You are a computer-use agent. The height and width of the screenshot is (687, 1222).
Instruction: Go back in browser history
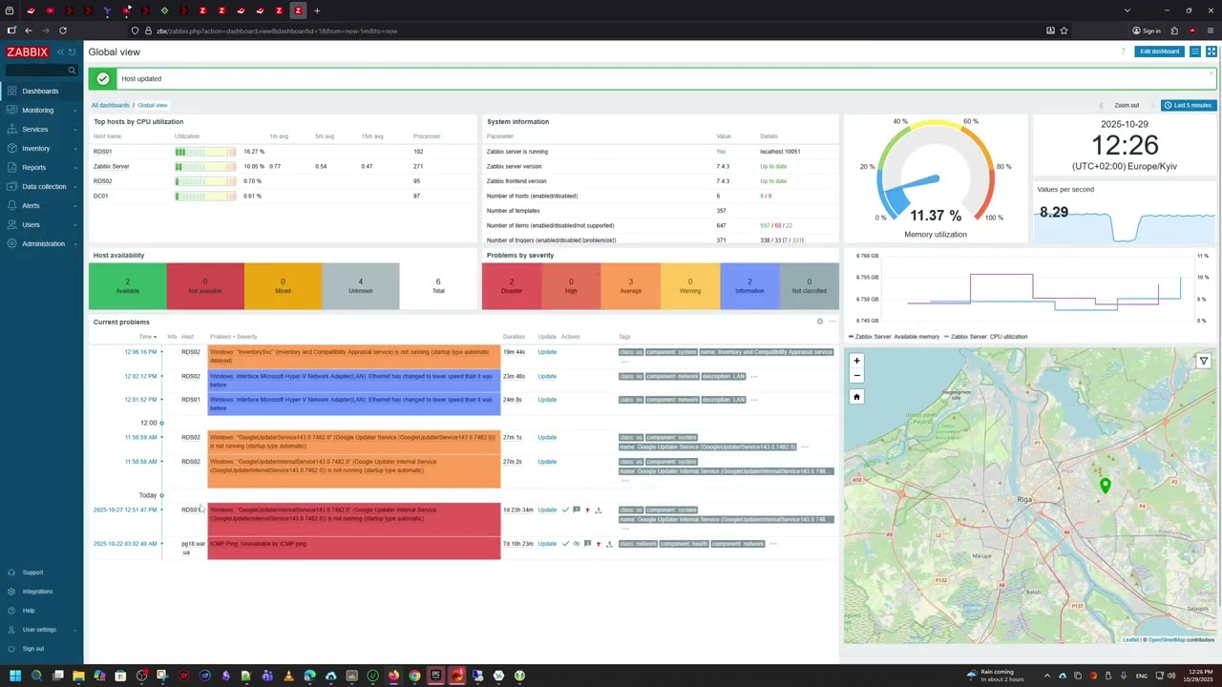tap(29, 31)
